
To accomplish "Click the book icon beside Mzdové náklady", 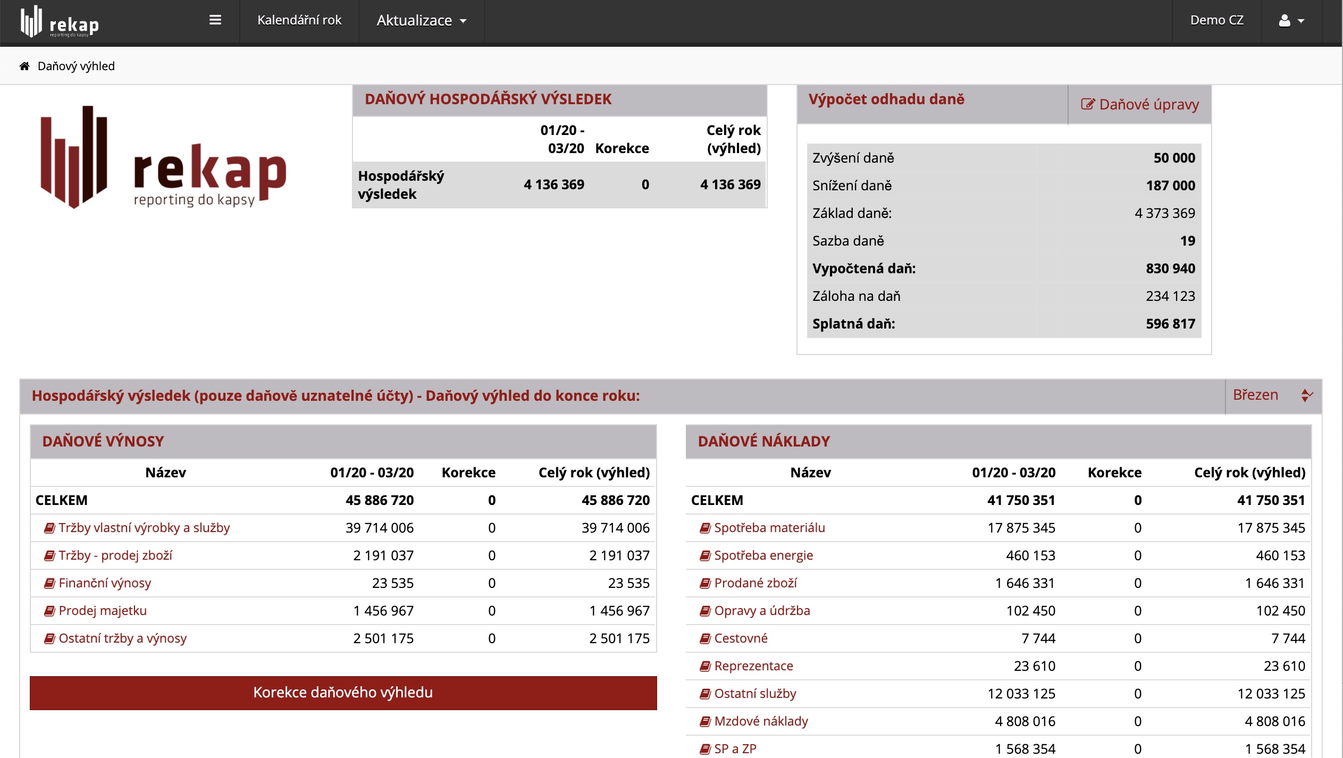I will click(x=705, y=721).
